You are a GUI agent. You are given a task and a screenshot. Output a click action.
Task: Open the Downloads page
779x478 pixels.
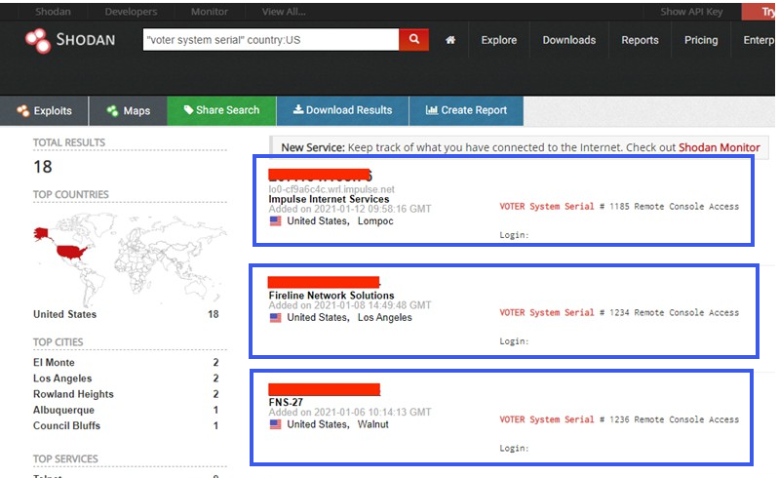pyautogui.click(x=568, y=40)
